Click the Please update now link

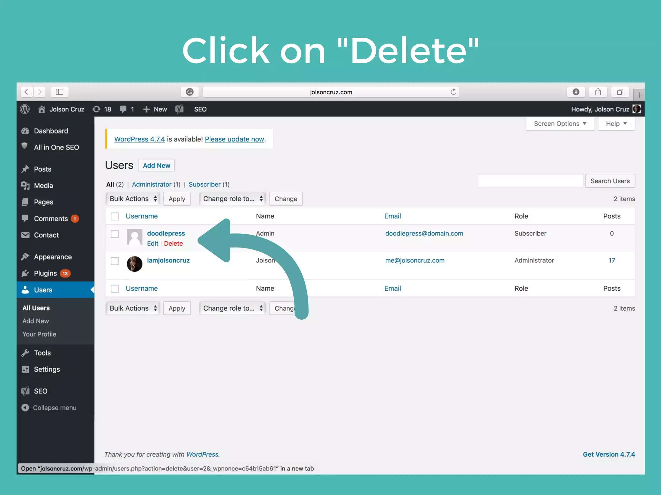coord(235,139)
